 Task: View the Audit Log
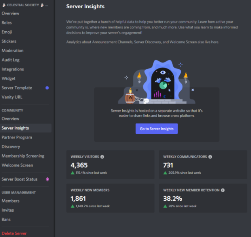click(x=11, y=60)
